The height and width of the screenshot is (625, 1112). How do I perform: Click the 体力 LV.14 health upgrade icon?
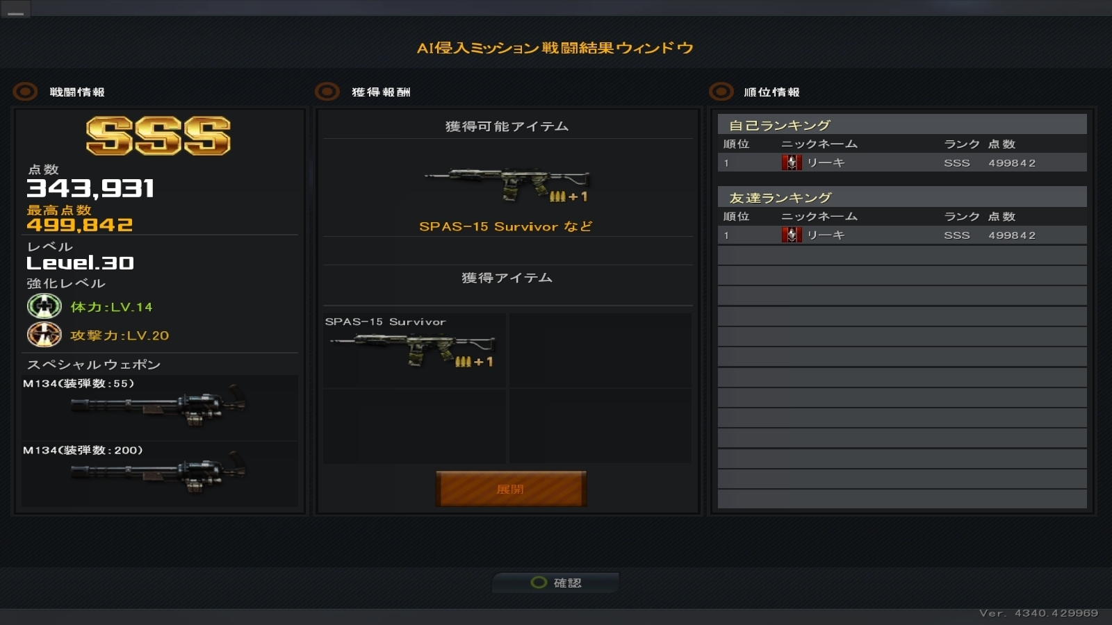point(44,306)
